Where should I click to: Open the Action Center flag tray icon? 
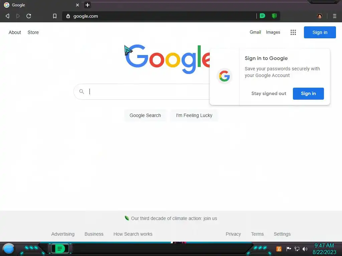pos(289,249)
